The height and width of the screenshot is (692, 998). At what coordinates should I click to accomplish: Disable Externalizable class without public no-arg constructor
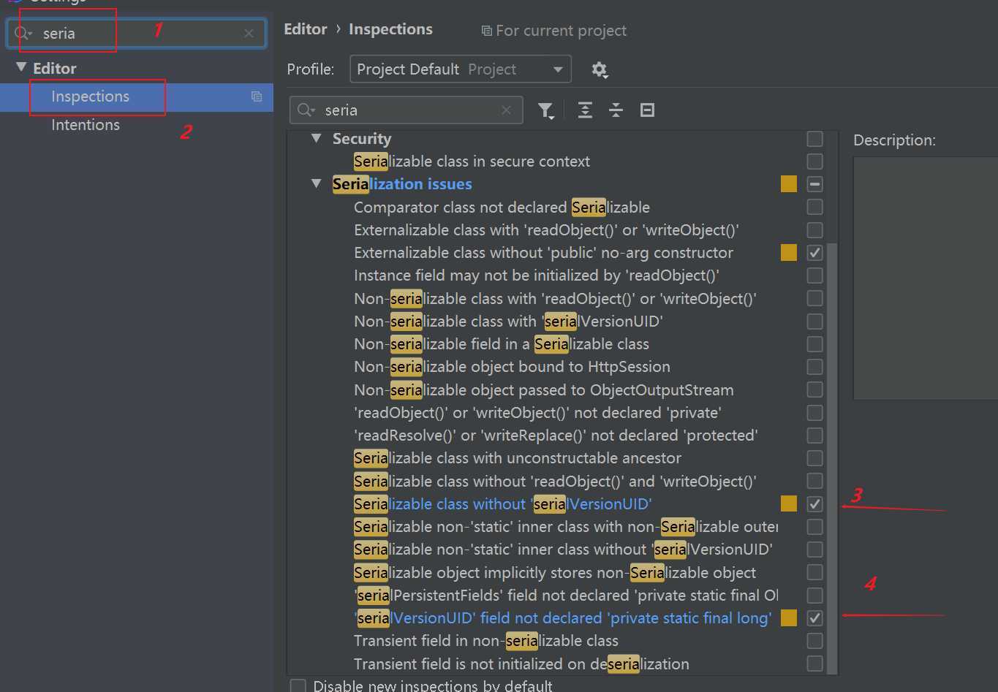(x=814, y=253)
